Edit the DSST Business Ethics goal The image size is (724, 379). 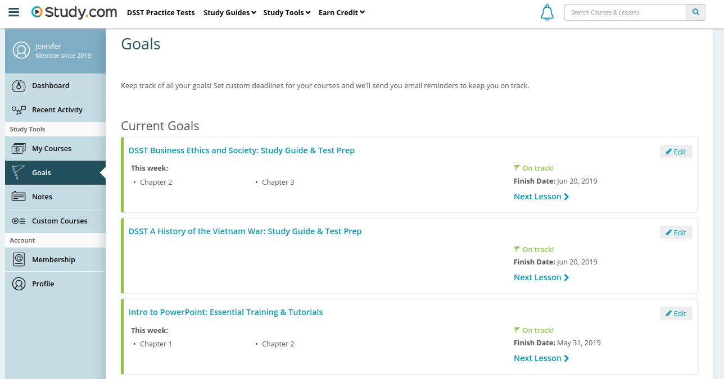point(676,152)
